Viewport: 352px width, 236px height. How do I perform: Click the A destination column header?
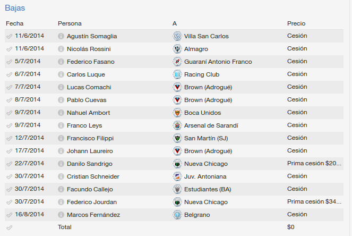175,23
